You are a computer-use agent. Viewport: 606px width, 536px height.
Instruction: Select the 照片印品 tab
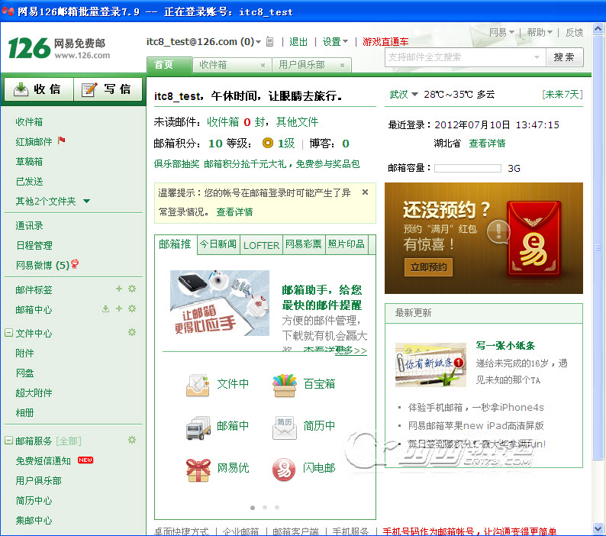347,244
